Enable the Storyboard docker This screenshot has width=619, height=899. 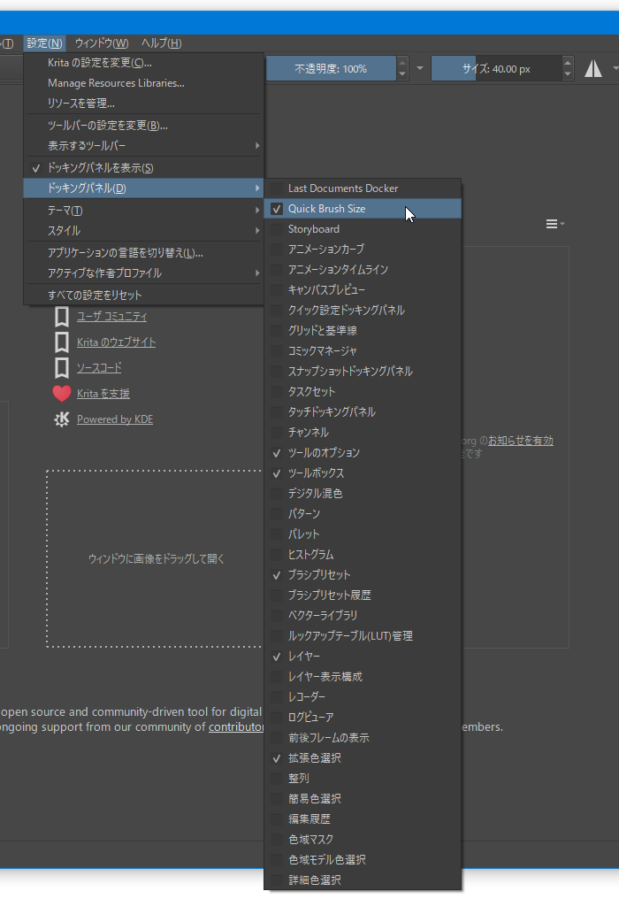pos(363,229)
